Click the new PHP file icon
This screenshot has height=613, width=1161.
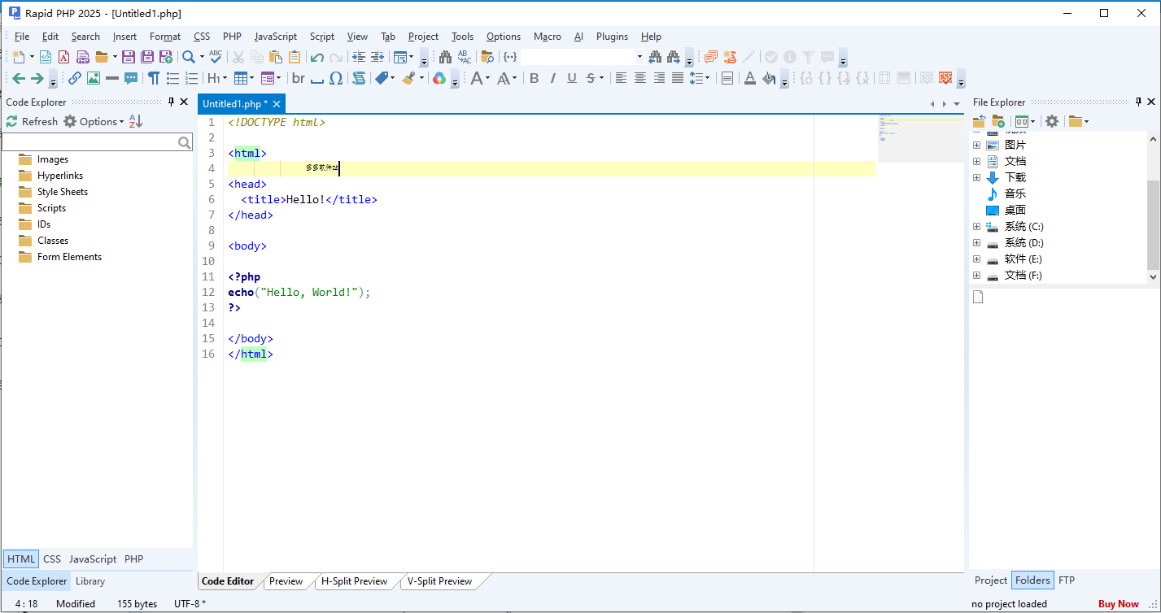point(83,57)
